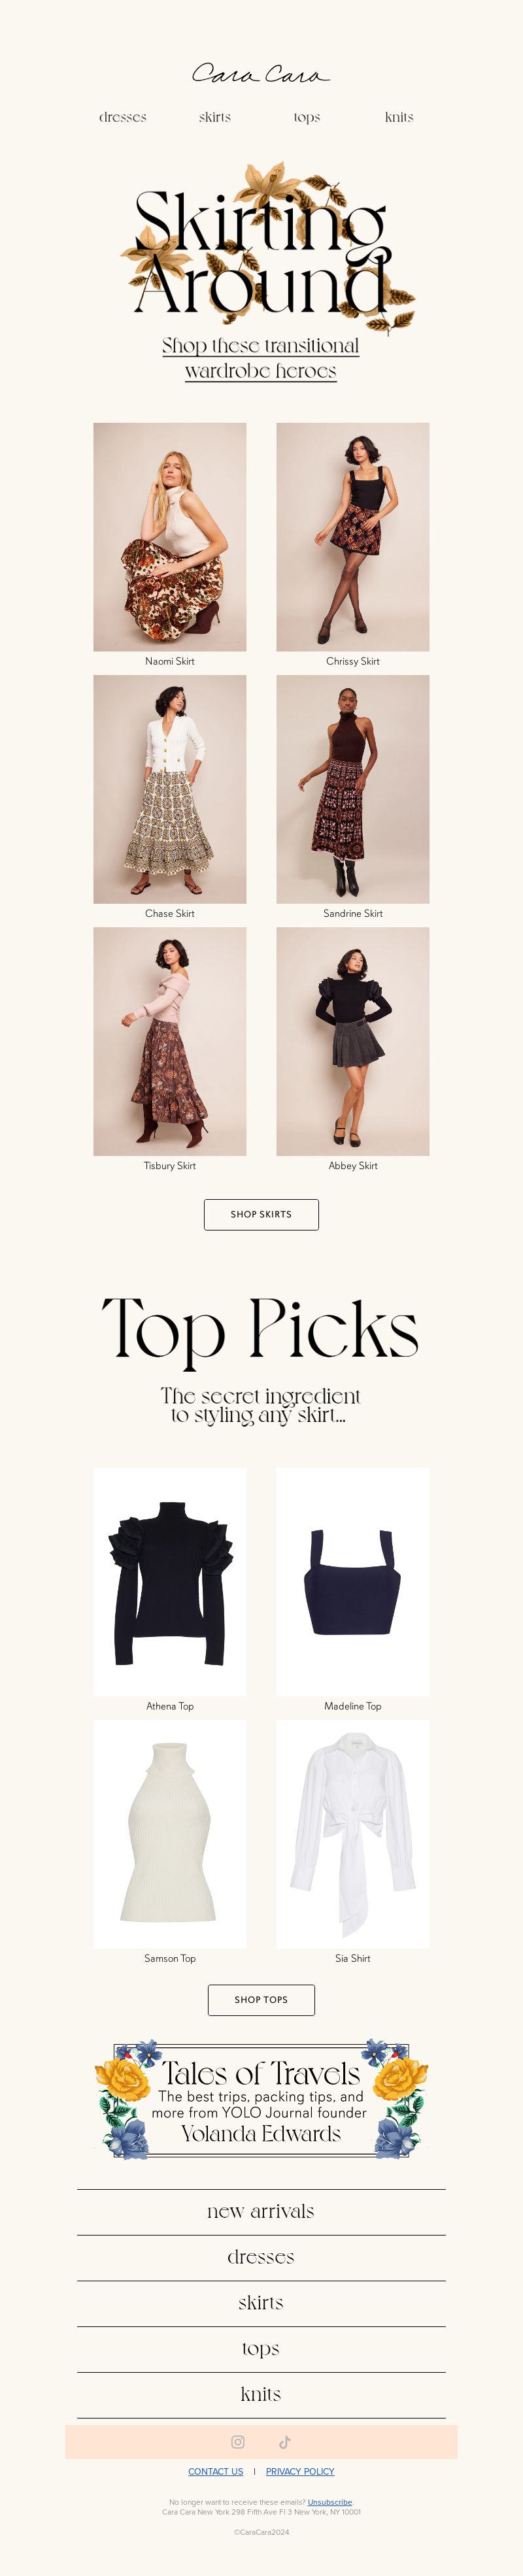The height and width of the screenshot is (2576, 523).
Task: View the Chrissy Skirt product image
Action: click(353, 537)
